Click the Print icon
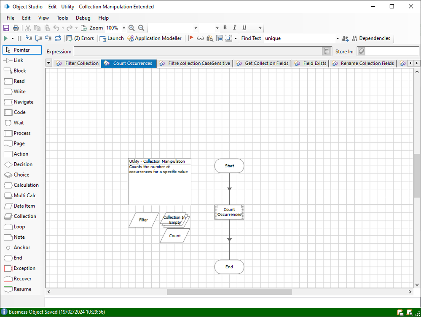421x317 pixels. [16, 28]
